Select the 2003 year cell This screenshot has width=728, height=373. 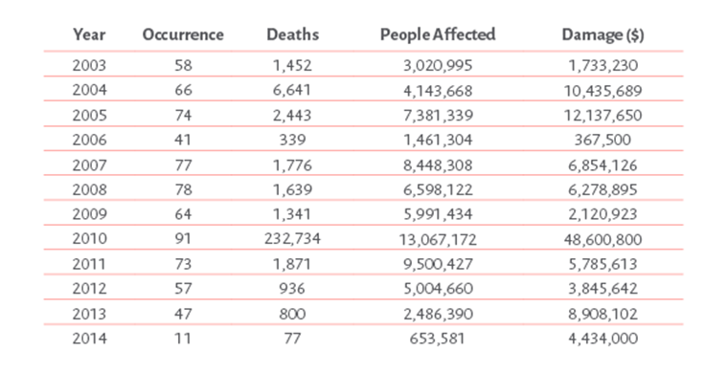(x=89, y=65)
